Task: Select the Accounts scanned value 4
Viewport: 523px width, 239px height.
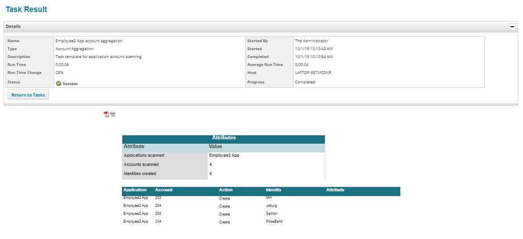Action: (x=210, y=165)
